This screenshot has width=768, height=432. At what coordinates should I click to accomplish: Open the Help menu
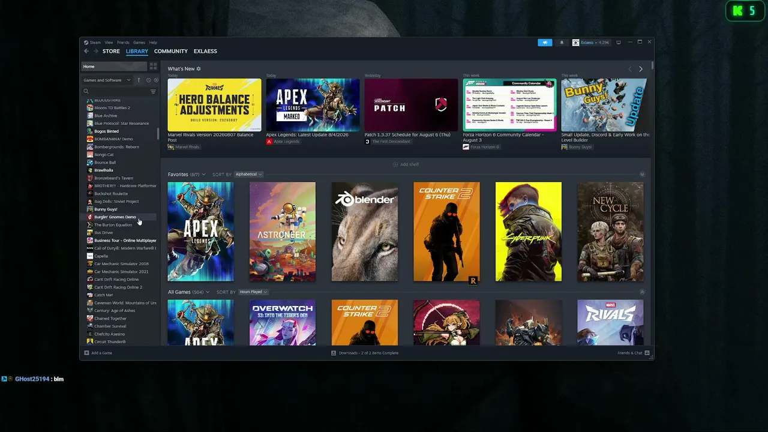tap(153, 43)
